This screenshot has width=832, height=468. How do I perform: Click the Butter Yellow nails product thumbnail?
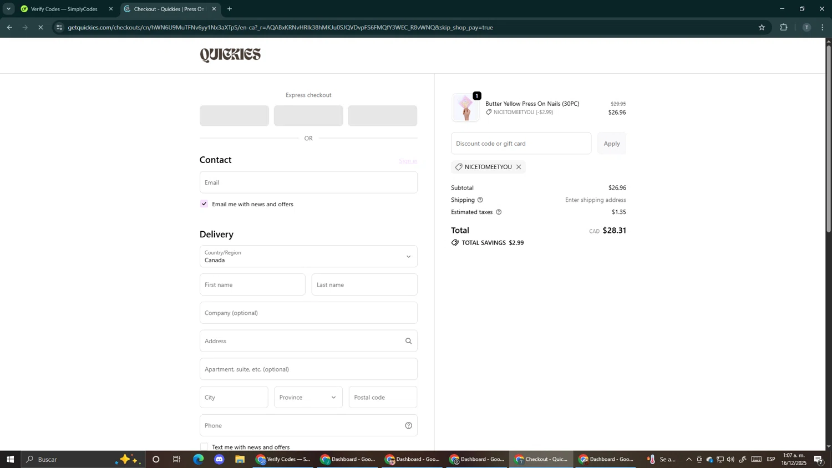point(465,108)
